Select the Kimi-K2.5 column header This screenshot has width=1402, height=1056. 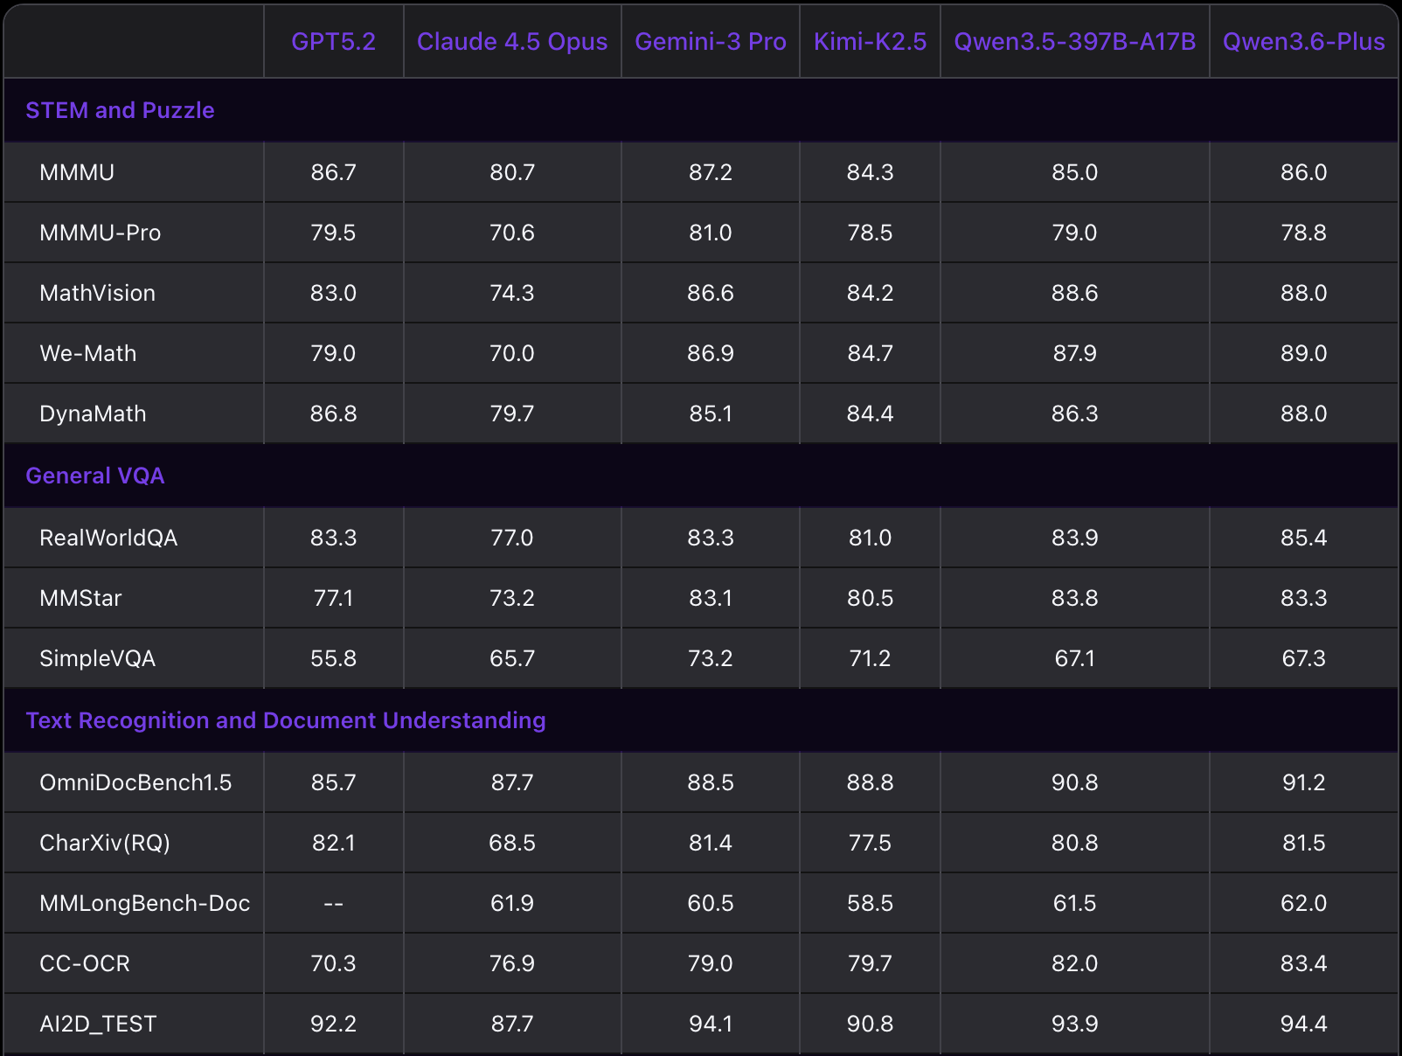pyautogui.click(x=870, y=42)
